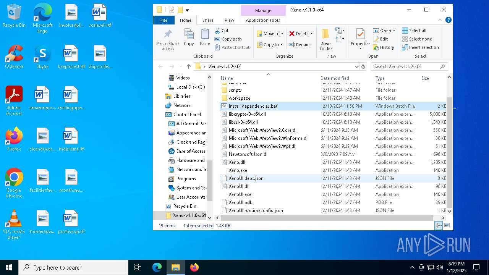489x275 pixels.
Task: Expand Delete dropdown arrow
Action: click(x=311, y=34)
